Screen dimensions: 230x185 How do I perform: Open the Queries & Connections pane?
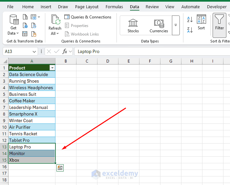click(88, 17)
